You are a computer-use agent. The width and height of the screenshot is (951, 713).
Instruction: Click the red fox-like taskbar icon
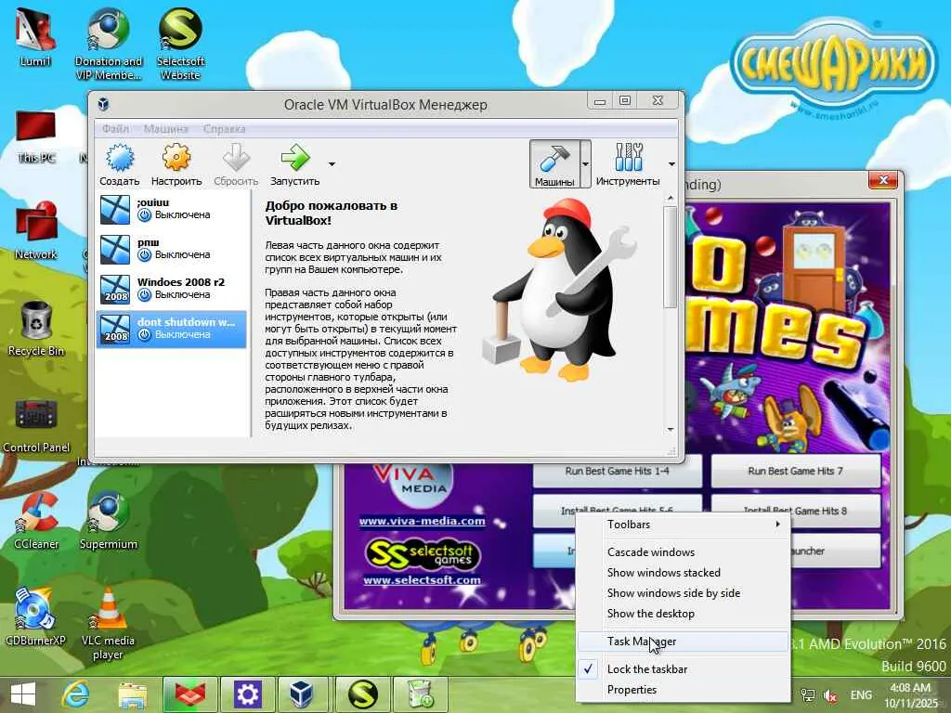point(190,694)
